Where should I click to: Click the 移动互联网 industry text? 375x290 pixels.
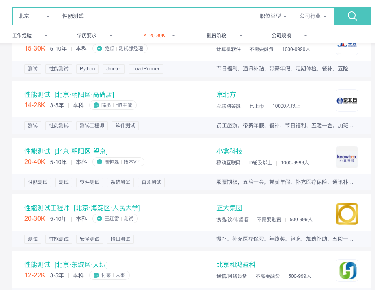(228, 163)
